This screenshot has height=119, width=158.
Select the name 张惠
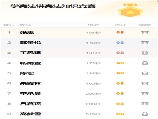pos(27,32)
